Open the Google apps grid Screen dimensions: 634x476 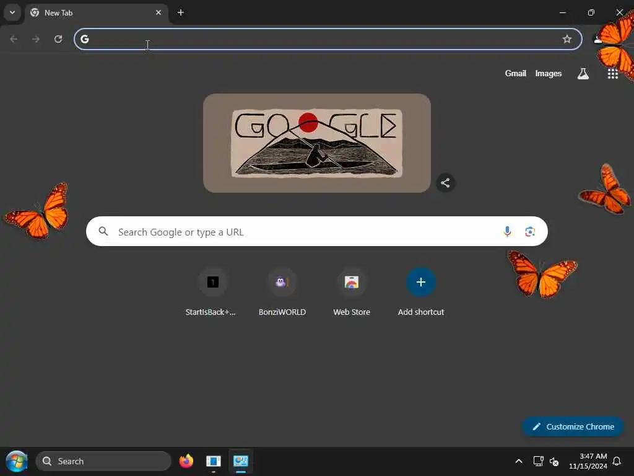pyautogui.click(x=612, y=74)
